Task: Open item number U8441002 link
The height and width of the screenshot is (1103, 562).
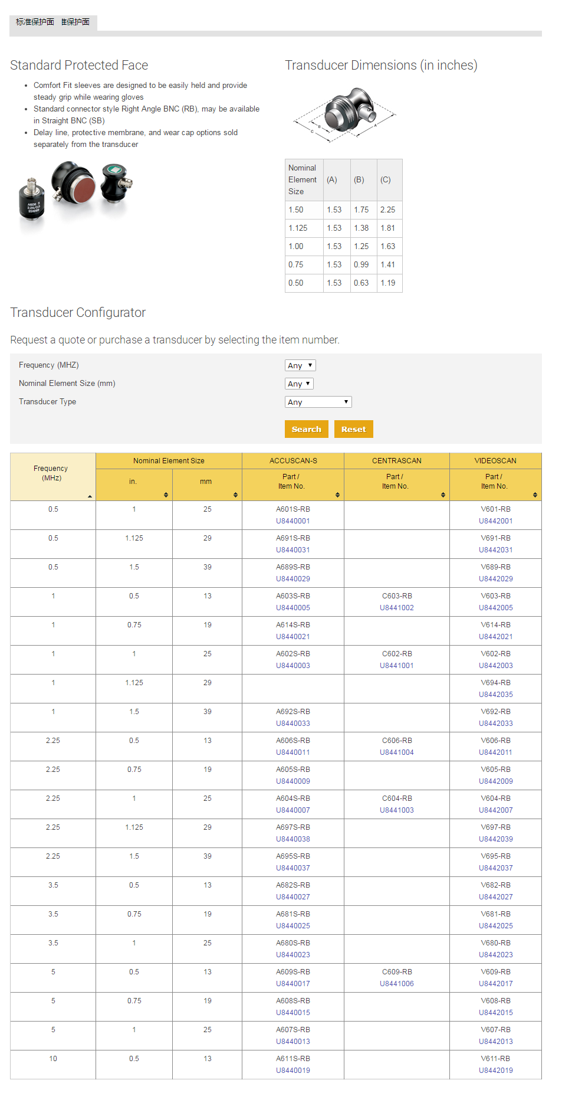Action: pyautogui.click(x=396, y=608)
